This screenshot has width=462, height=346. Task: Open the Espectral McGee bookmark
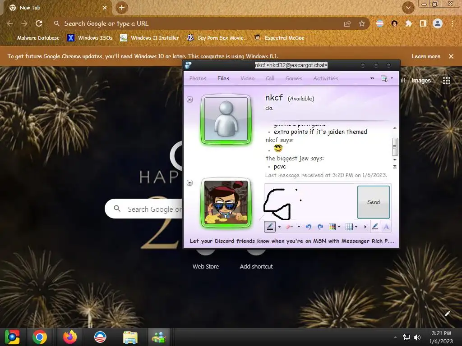coord(279,38)
